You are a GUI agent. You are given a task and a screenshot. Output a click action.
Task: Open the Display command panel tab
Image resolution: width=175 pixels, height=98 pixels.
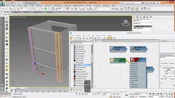click(x=147, y=17)
